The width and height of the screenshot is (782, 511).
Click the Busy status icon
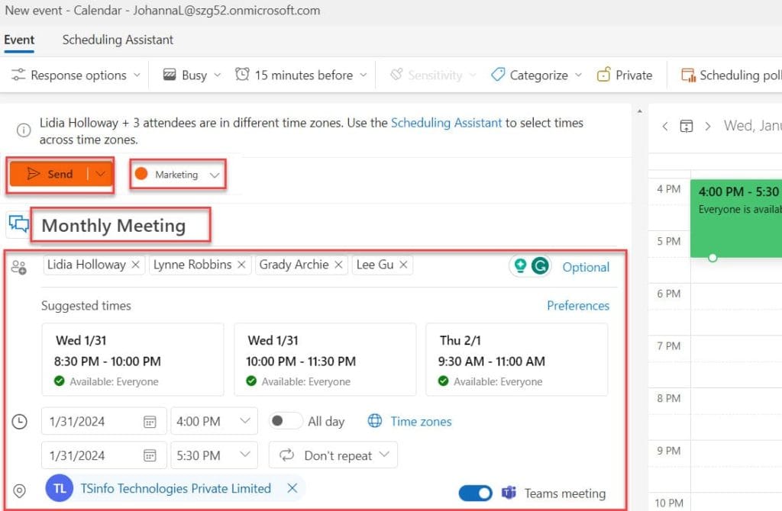pyautogui.click(x=170, y=75)
